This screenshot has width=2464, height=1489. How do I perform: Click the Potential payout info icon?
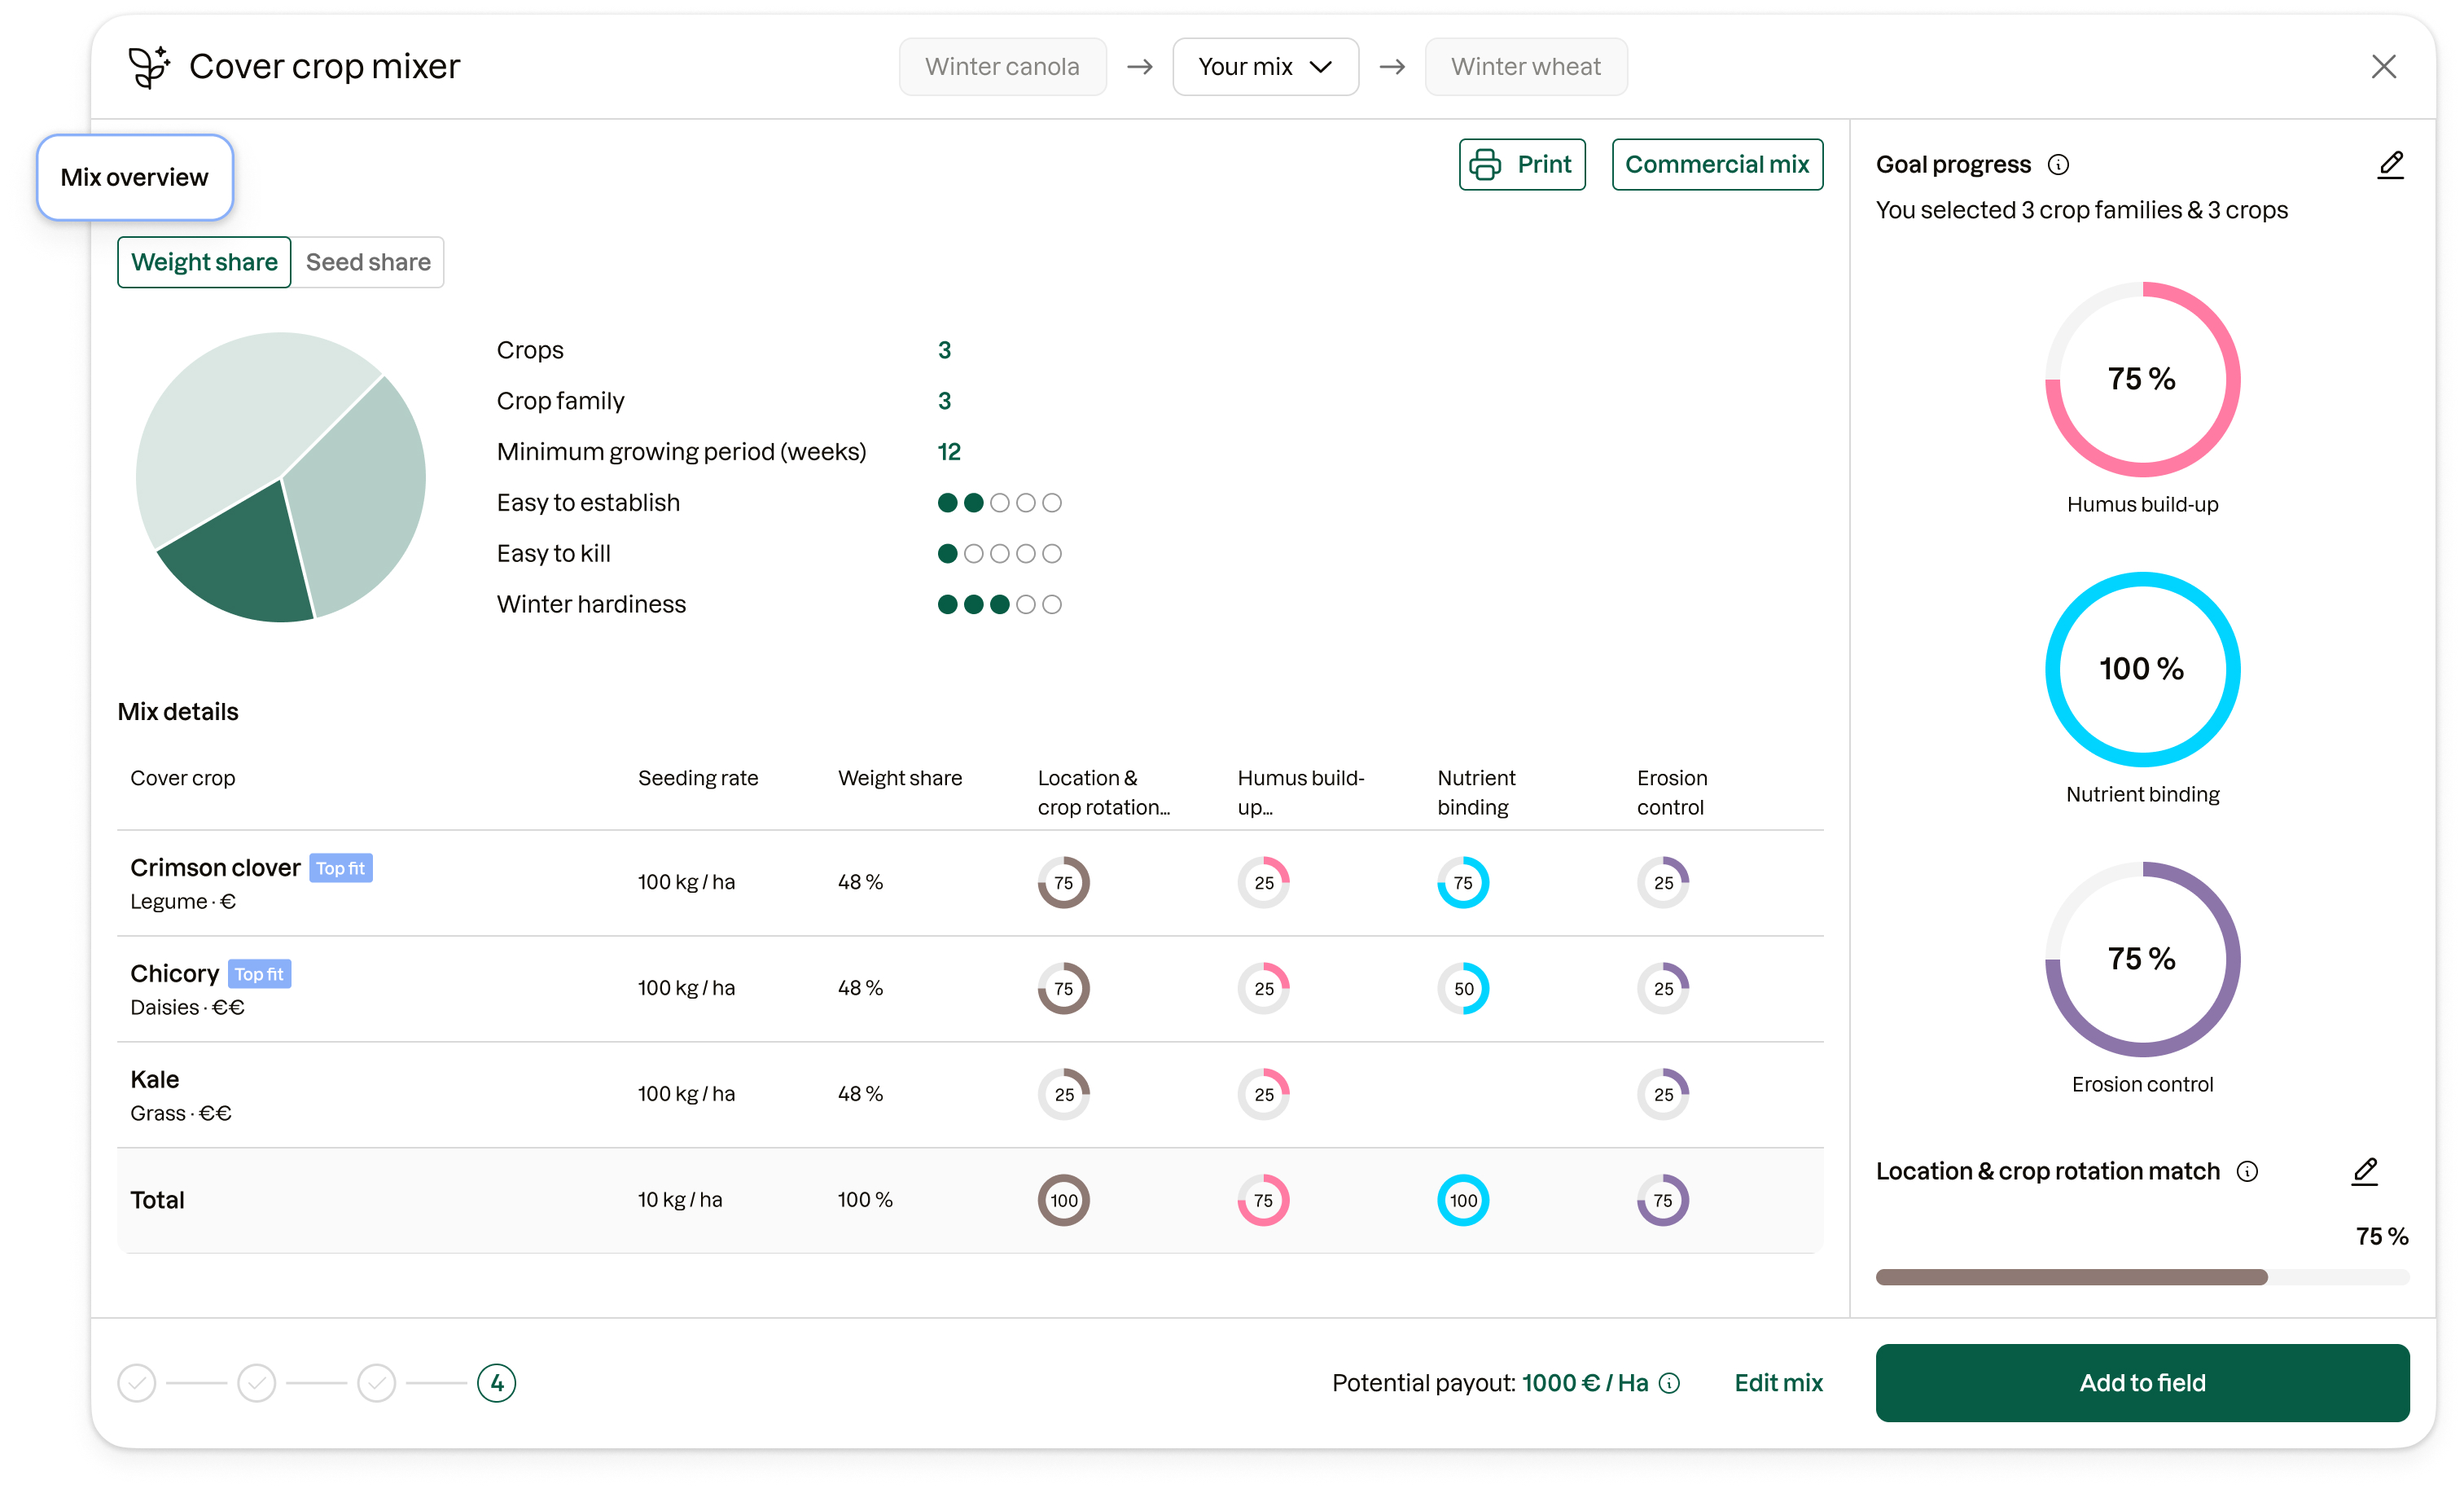1669,1383
